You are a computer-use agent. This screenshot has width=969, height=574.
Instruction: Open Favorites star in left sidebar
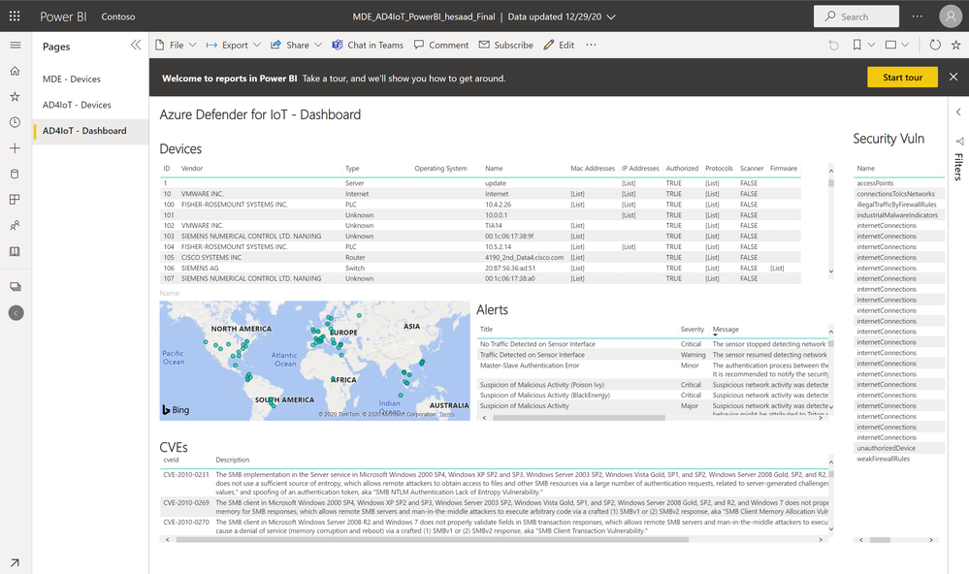pos(16,96)
